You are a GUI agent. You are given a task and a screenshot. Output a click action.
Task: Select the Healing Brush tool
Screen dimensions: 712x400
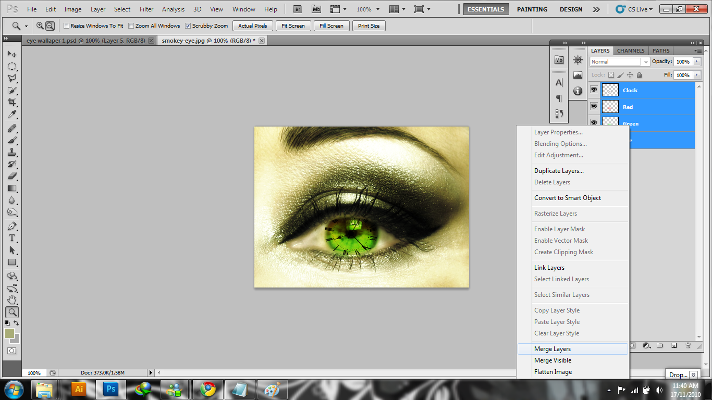12,129
